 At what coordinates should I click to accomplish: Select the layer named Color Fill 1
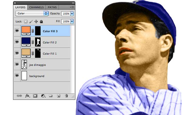[x=50, y=54]
